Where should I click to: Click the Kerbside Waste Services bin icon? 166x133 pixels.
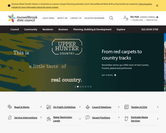pos(126,119)
